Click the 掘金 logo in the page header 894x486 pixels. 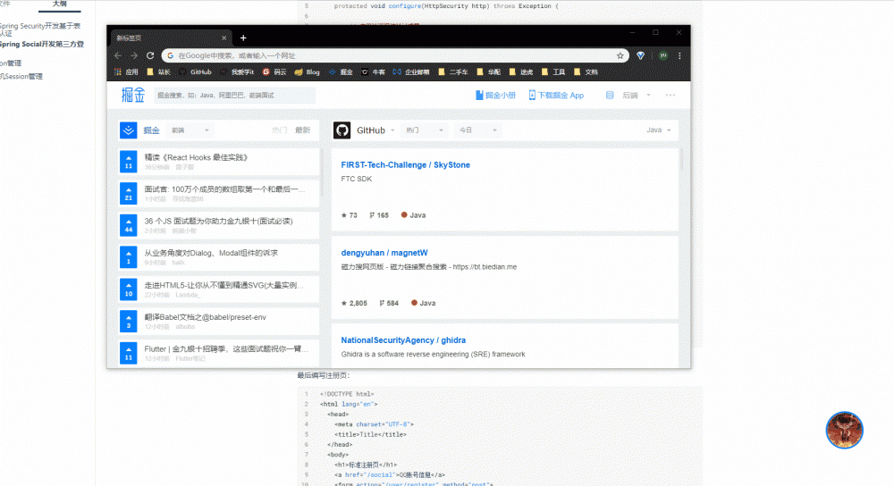coord(133,96)
